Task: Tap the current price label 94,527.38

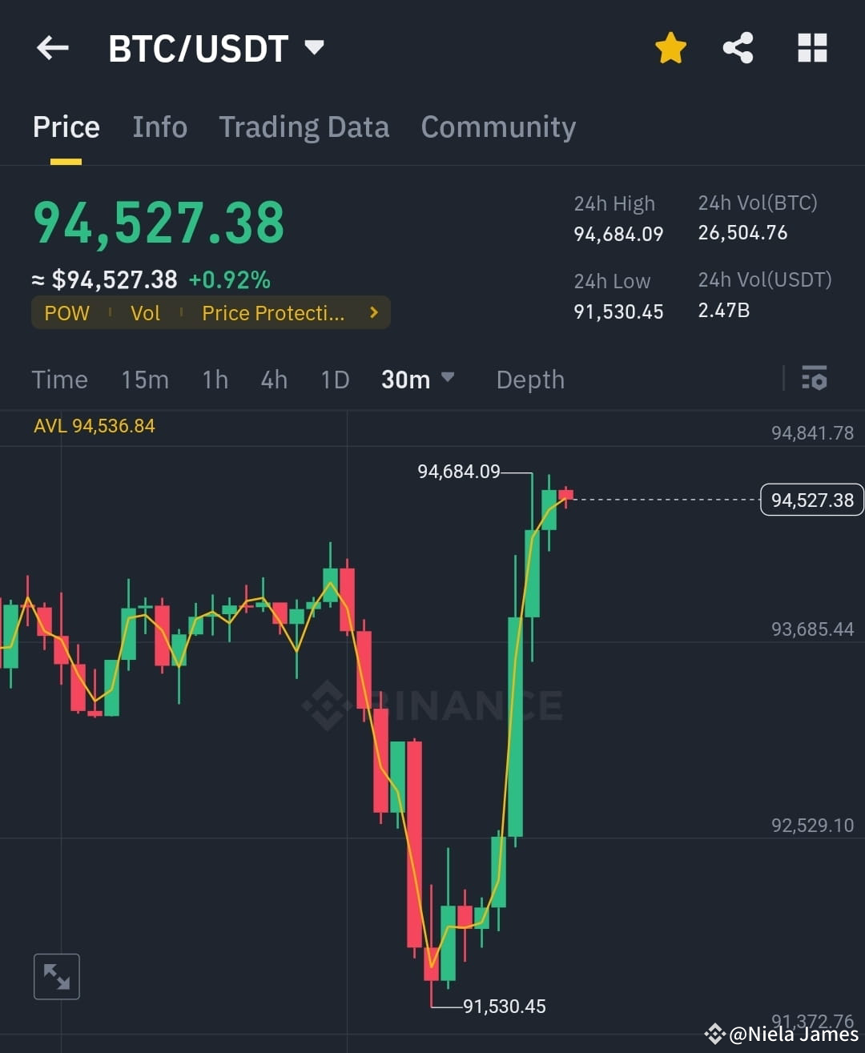Action: pos(811,499)
